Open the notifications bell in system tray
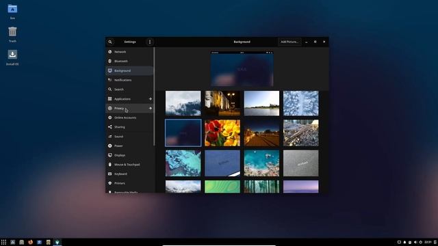The width and height of the screenshot is (438, 246). [404, 242]
